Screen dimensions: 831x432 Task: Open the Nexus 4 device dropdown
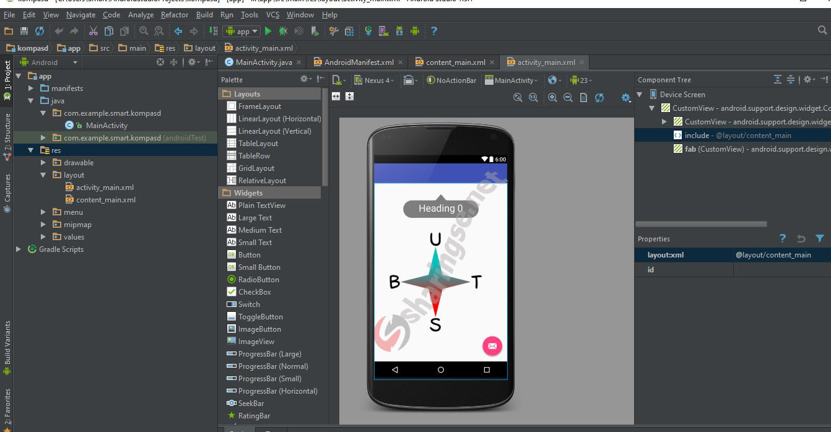[x=373, y=80]
